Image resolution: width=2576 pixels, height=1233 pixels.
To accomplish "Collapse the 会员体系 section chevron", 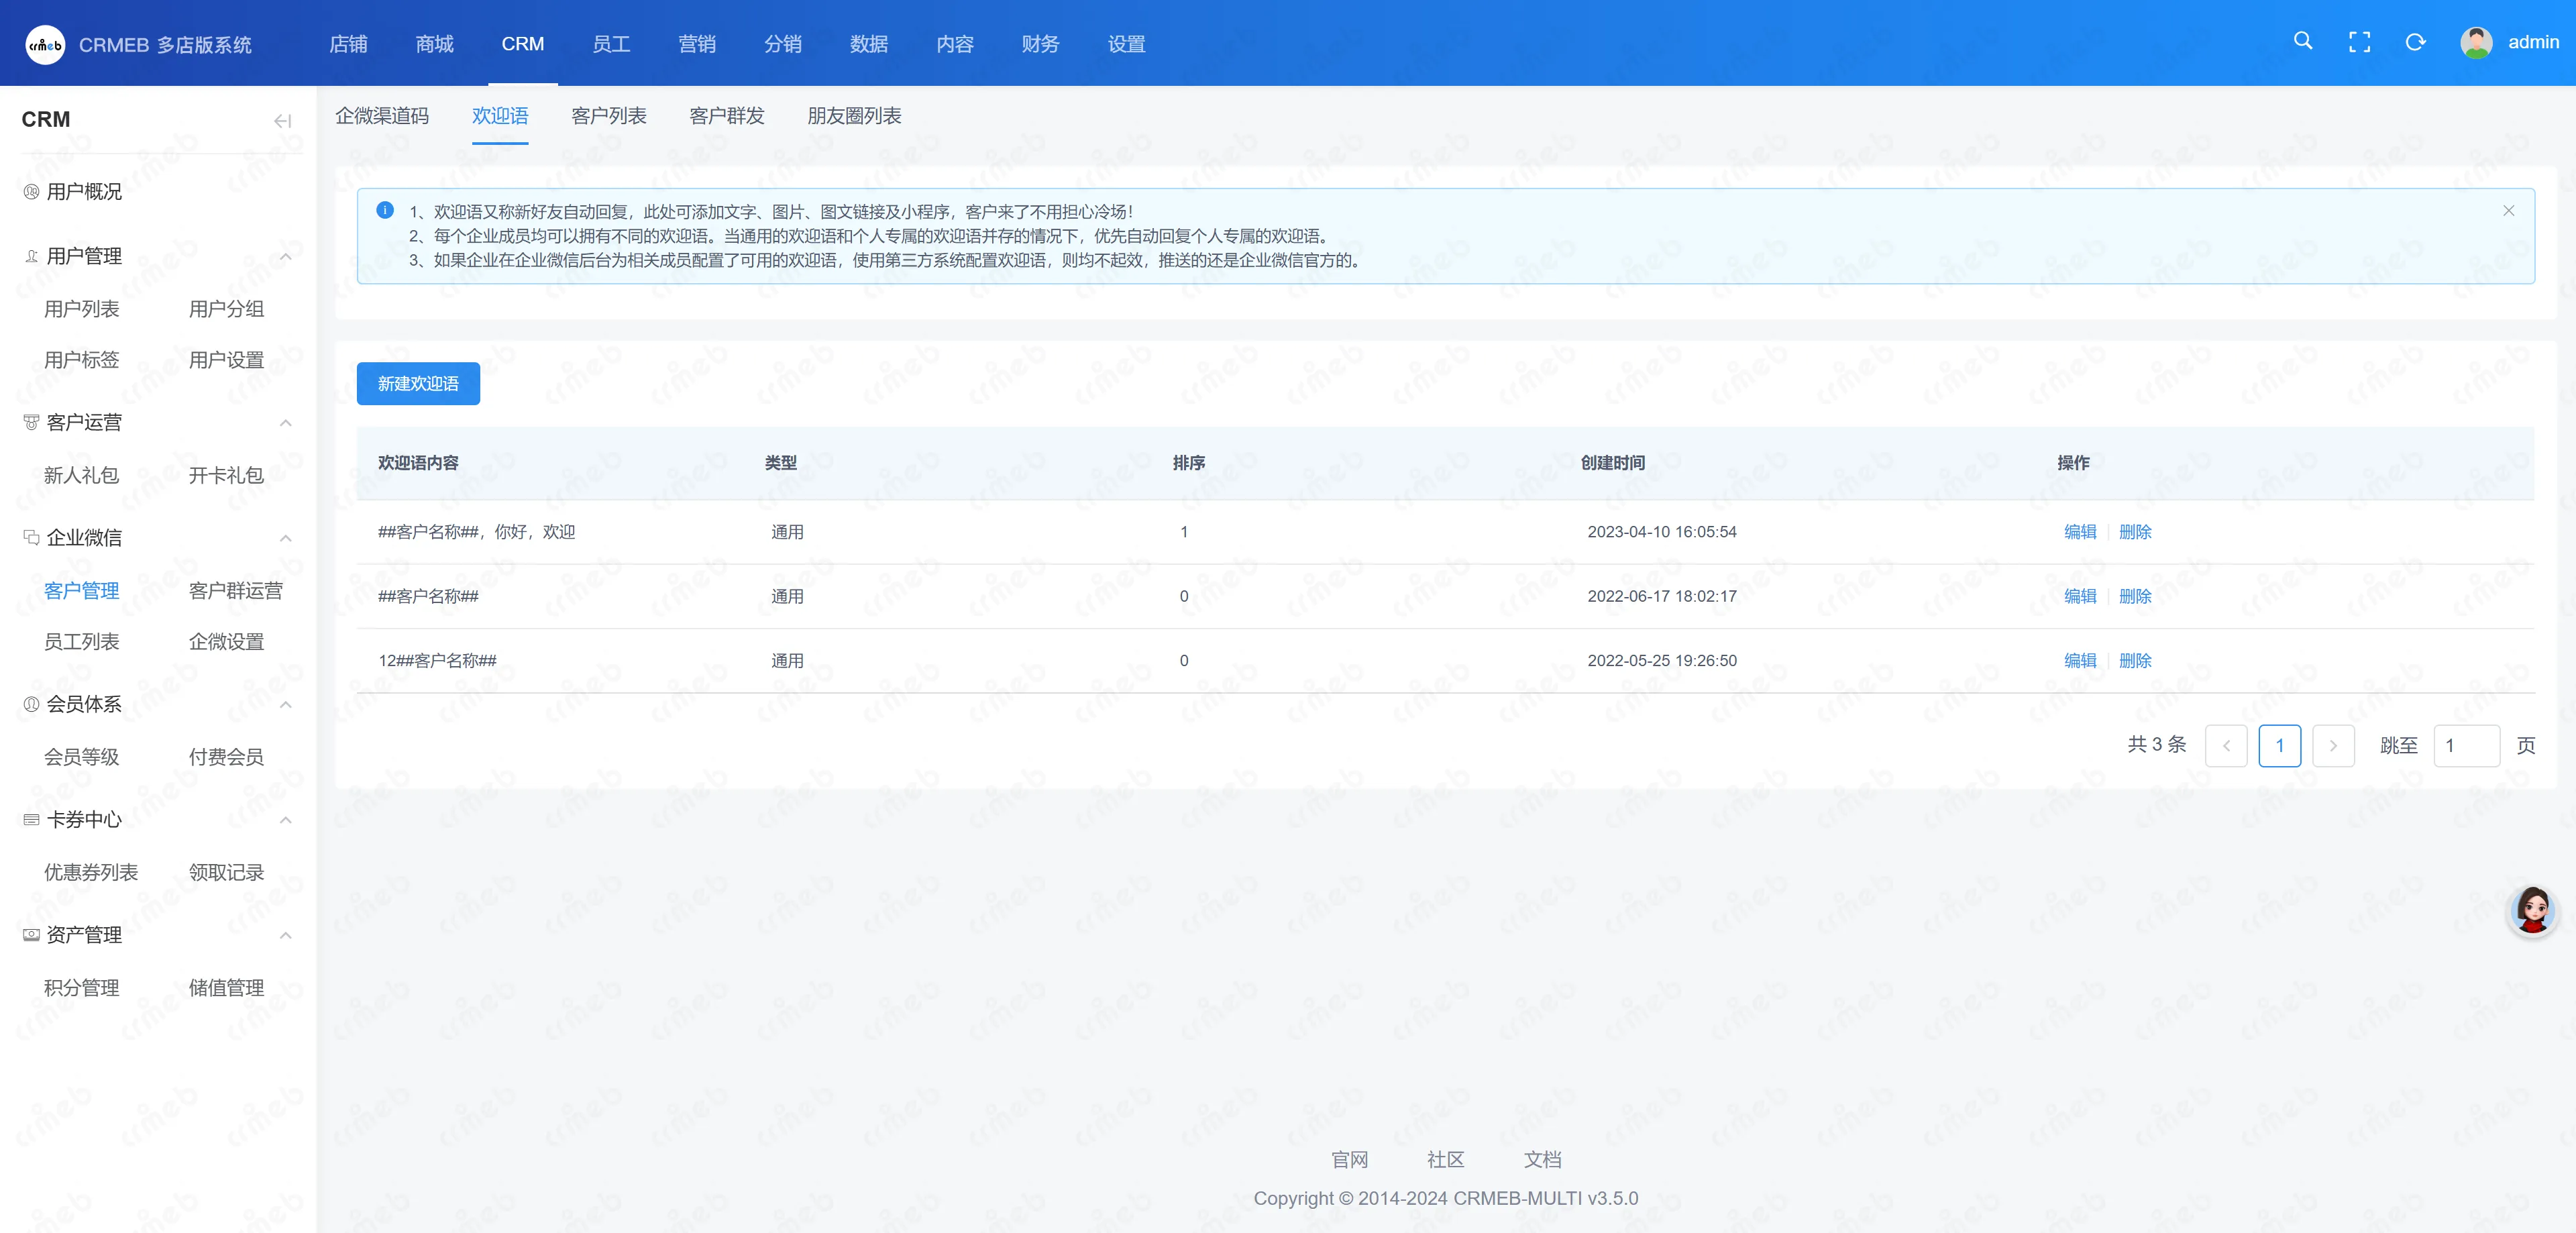I will [x=286, y=705].
